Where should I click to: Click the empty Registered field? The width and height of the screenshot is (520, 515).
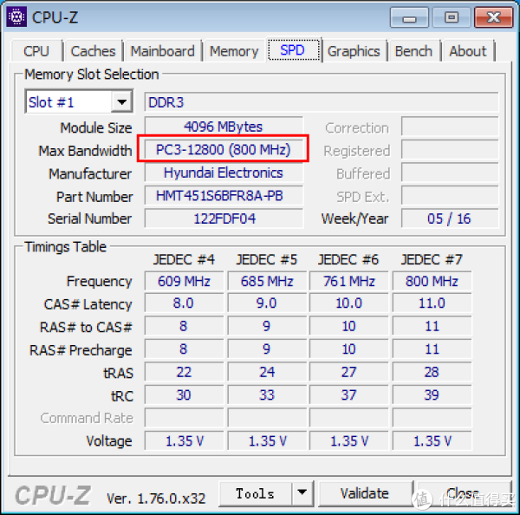449,150
